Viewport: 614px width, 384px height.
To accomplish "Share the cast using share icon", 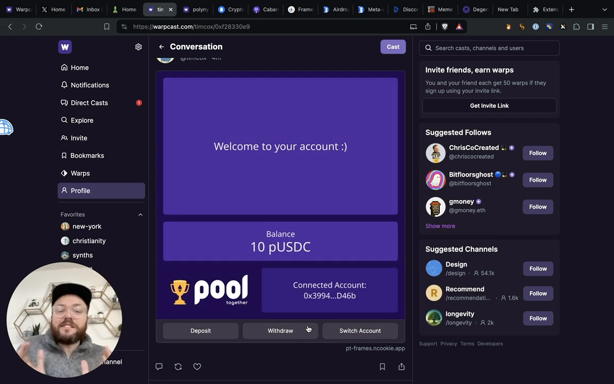I will point(401,366).
